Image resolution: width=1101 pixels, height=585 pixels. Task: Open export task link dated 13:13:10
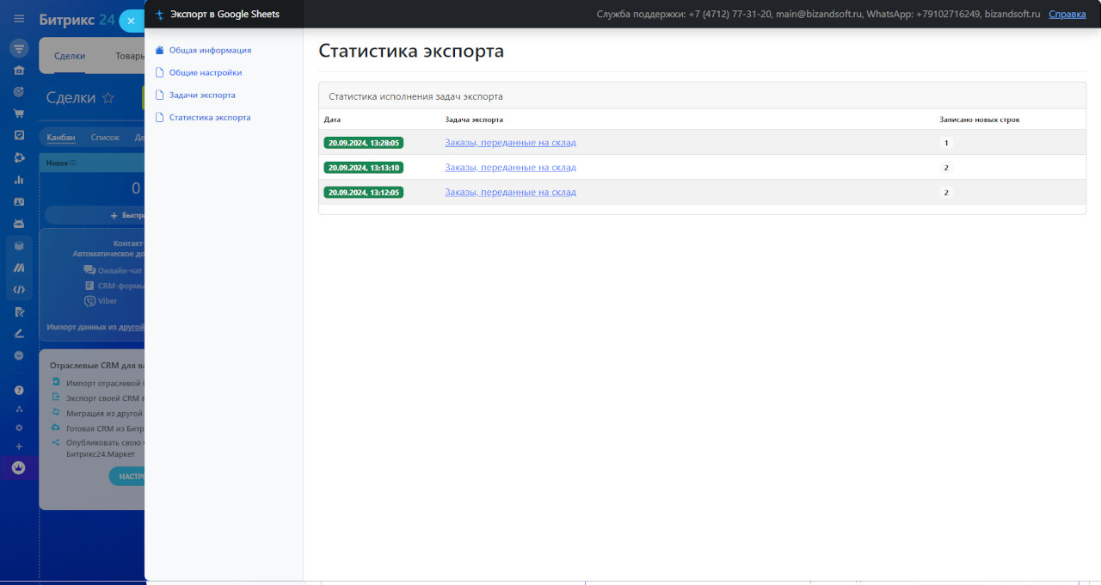tap(510, 168)
